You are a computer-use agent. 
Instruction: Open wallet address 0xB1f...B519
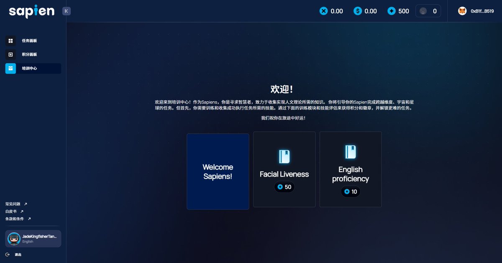click(482, 11)
